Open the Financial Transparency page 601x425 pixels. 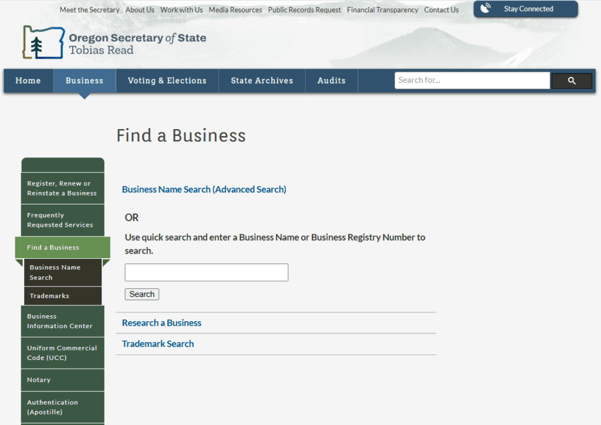[382, 9]
